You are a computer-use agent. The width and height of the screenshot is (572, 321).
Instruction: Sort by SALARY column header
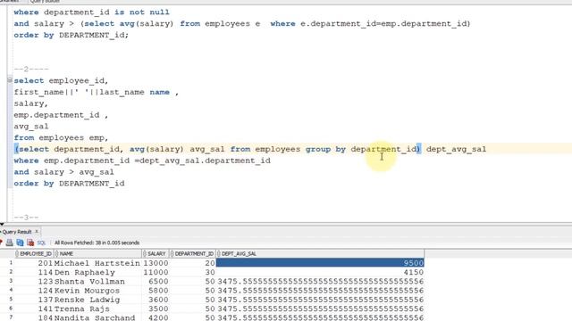click(156, 253)
